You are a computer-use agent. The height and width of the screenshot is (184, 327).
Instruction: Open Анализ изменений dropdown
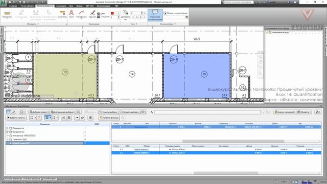point(285,112)
